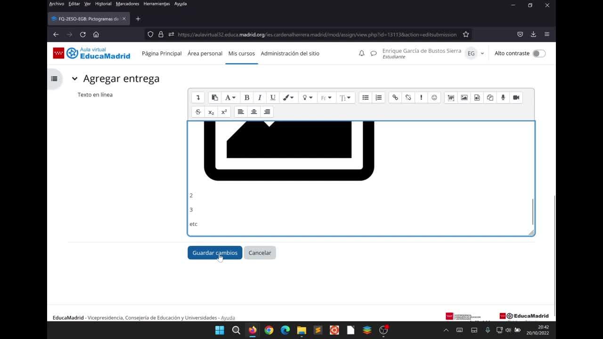This screenshot has width=603, height=339.
Task: Click the record audio microphone icon
Action: pyautogui.click(x=503, y=97)
